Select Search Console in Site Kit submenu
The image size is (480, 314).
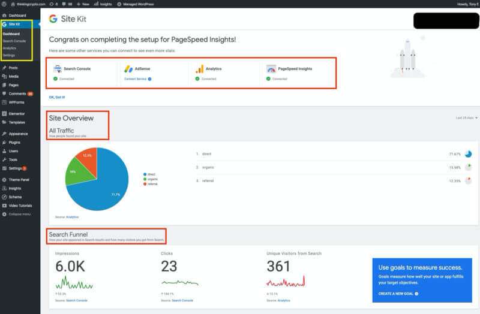(x=14, y=41)
